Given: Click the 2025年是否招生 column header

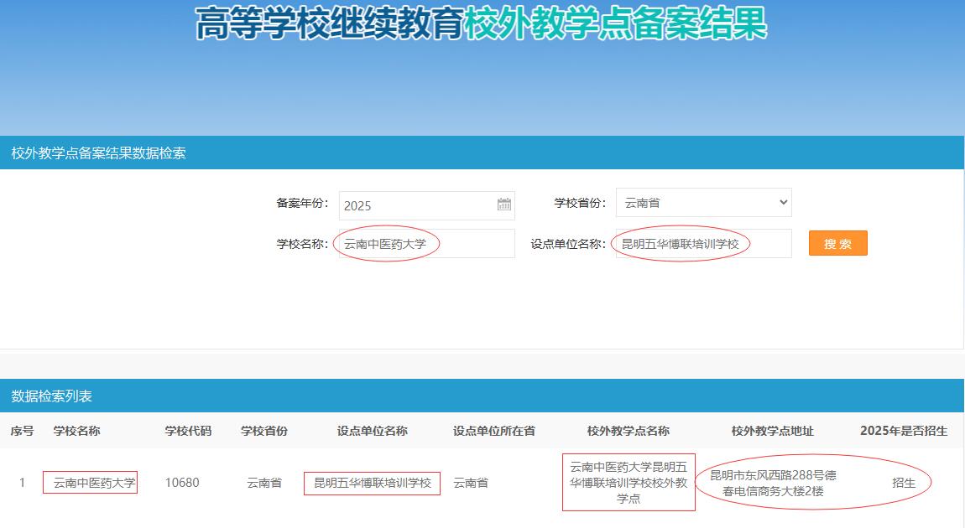Looking at the screenshot, I should click(903, 431).
